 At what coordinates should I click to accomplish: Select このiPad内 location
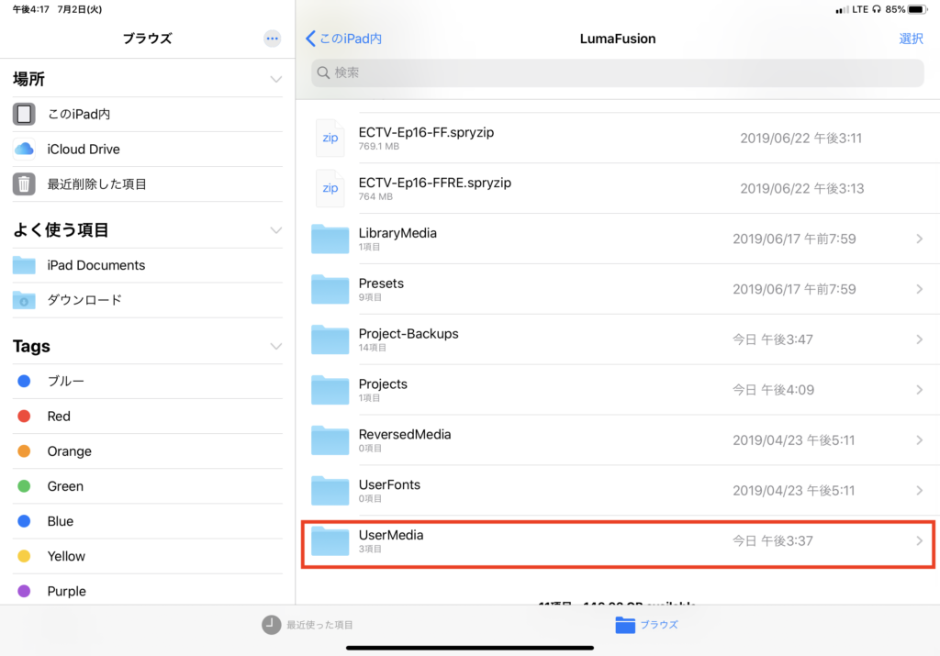[x=148, y=114]
